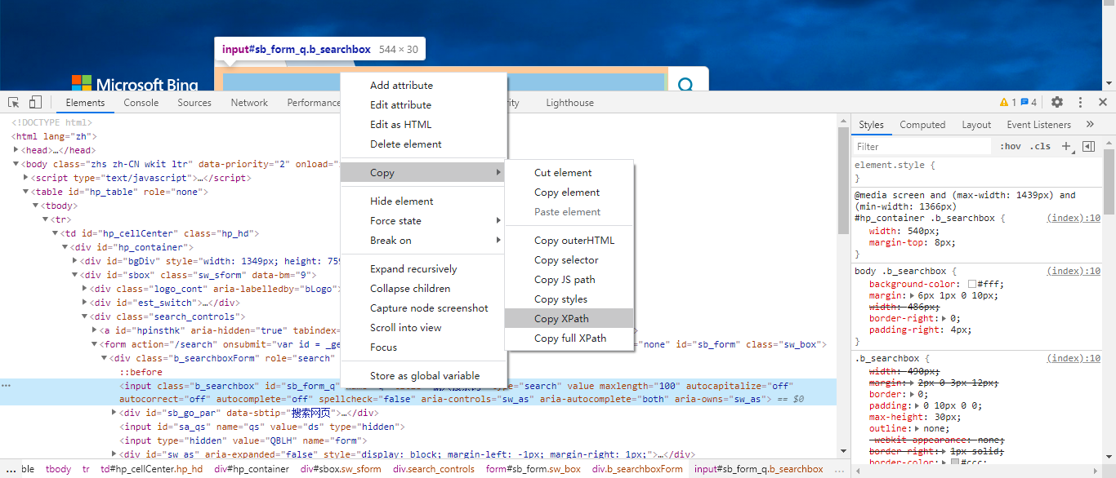The image size is (1116, 478).
Task: Choose Copy XPath from submenu
Action: click(569, 318)
